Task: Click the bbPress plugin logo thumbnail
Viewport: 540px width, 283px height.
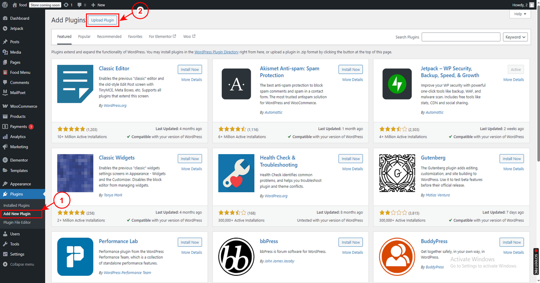Action: click(236, 257)
